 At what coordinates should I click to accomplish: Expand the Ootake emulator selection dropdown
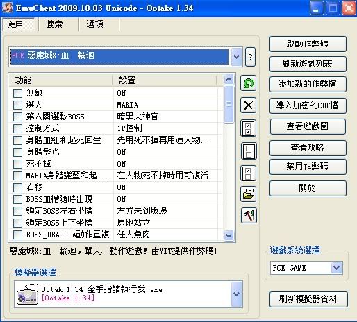tap(237, 294)
